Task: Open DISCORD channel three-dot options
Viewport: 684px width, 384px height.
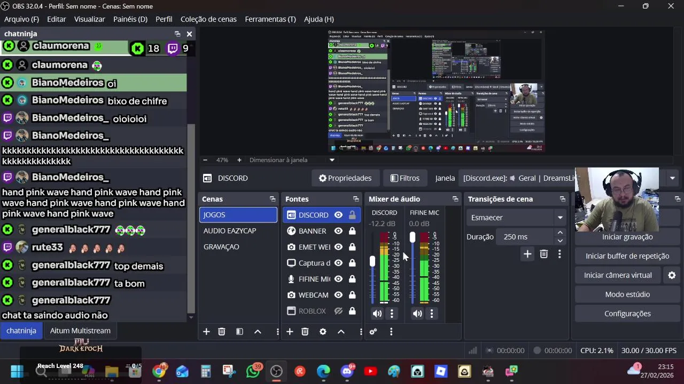Action: [x=392, y=314]
